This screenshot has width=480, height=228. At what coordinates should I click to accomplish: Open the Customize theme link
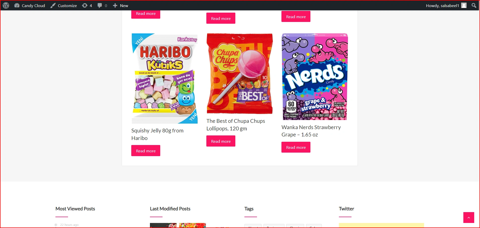coord(64,6)
